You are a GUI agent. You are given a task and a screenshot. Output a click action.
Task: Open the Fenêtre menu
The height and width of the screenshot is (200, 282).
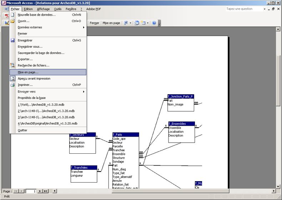point(71,9)
